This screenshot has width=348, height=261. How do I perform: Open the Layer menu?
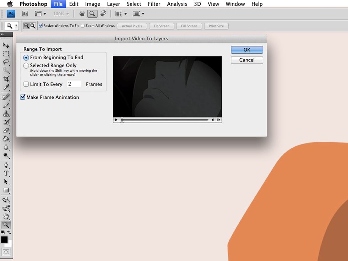[113, 4]
